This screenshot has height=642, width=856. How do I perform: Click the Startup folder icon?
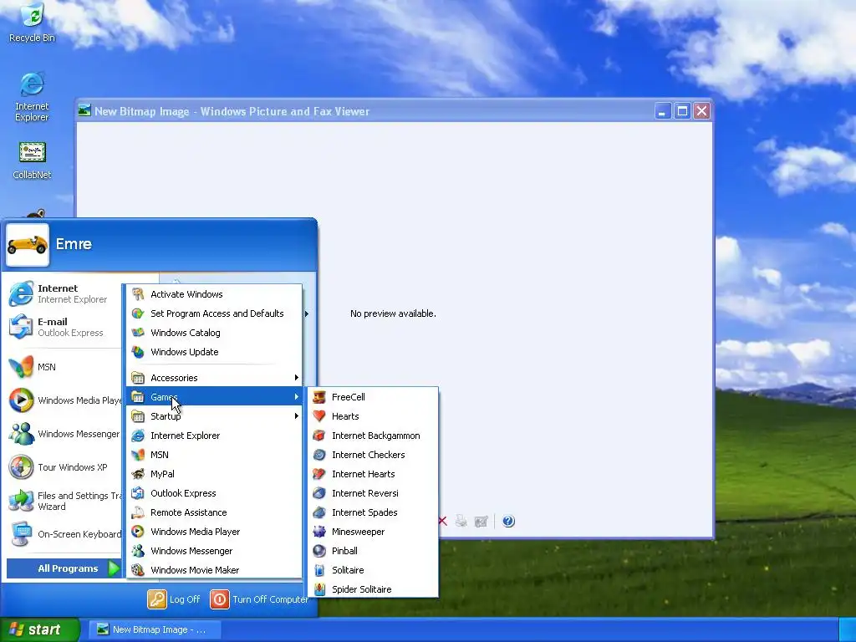[138, 416]
